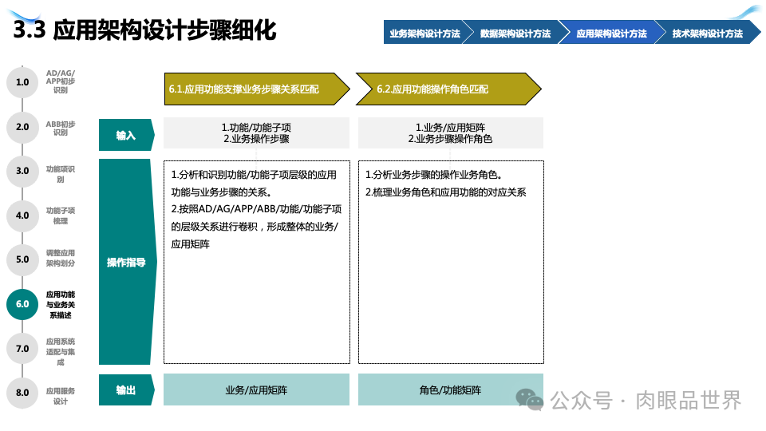Click the 2.按照AD/AG/APP/ABB guidance text
Image resolution: width=766 pixels, height=431 pixels.
point(256,226)
